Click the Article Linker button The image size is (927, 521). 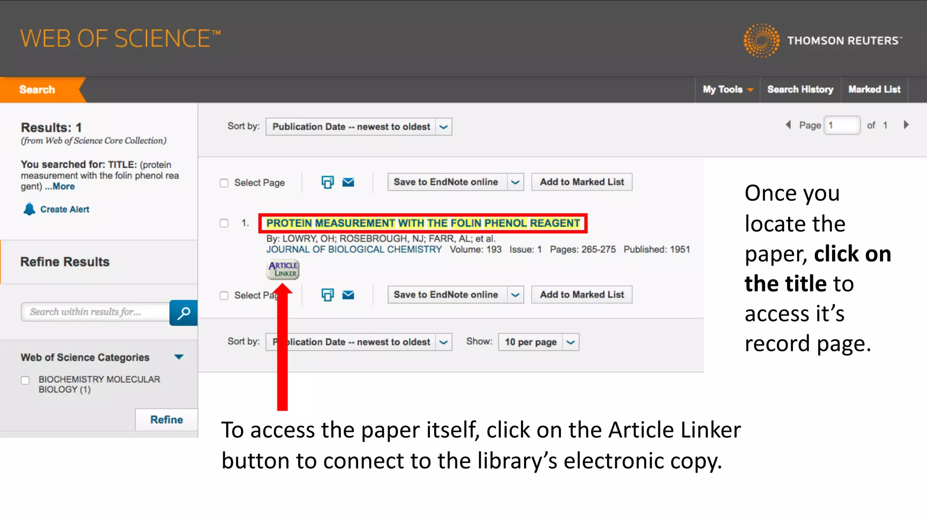(x=283, y=270)
